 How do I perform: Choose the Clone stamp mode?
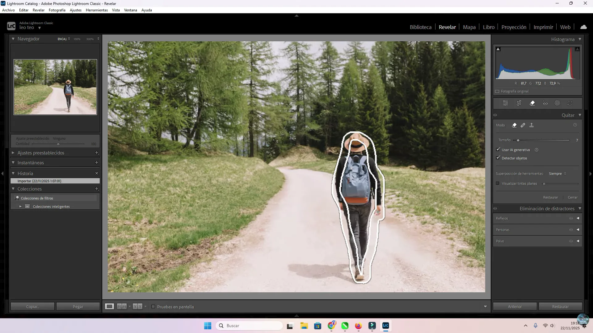(532, 125)
